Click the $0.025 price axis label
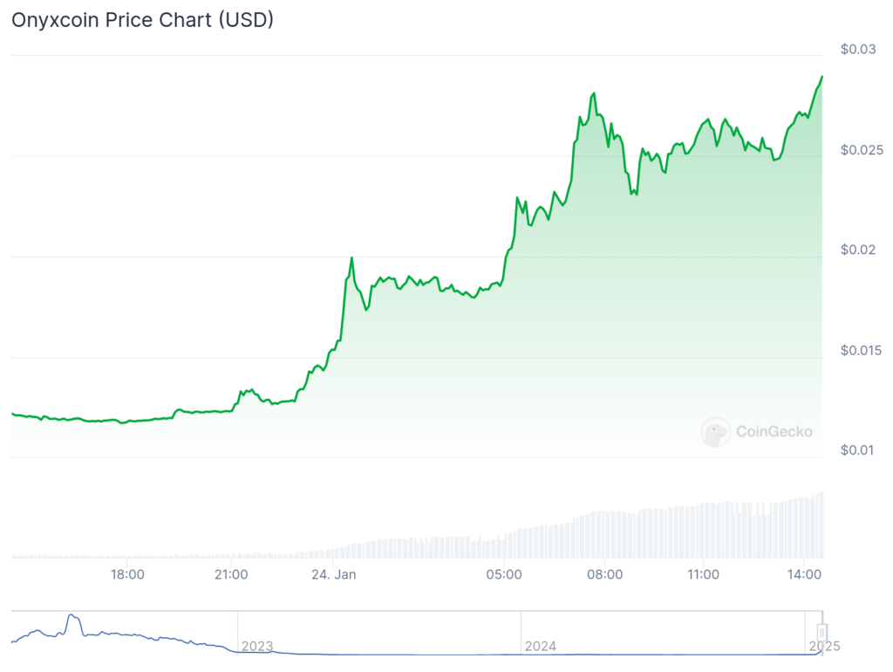 coord(862,149)
